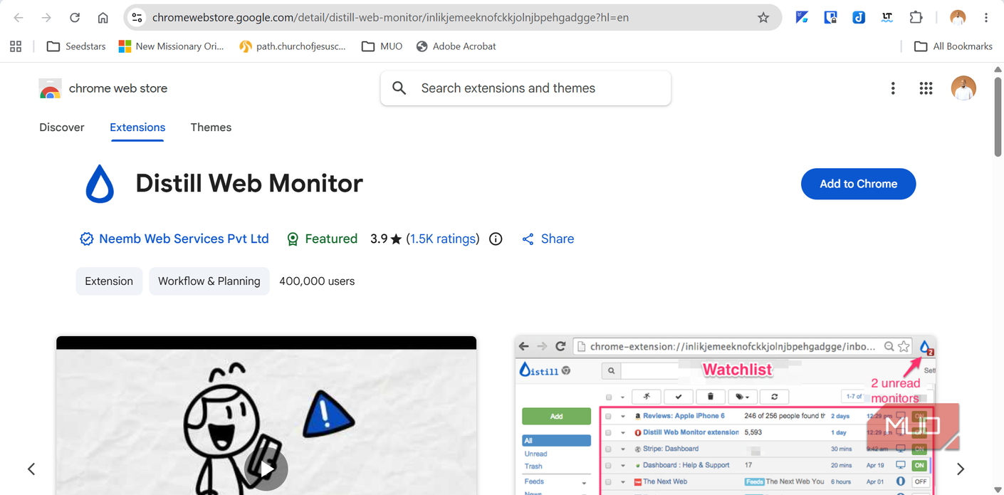Screen dimensions: 1004x495
Task: Show rating info via the i icon
Action: pyautogui.click(x=496, y=239)
